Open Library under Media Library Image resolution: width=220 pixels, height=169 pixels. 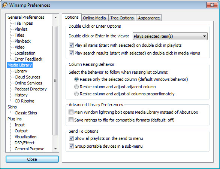click(21, 71)
